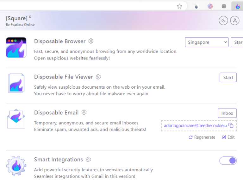Open Smart Integrations settings gear
The image size is (243, 196).
coord(88,159)
